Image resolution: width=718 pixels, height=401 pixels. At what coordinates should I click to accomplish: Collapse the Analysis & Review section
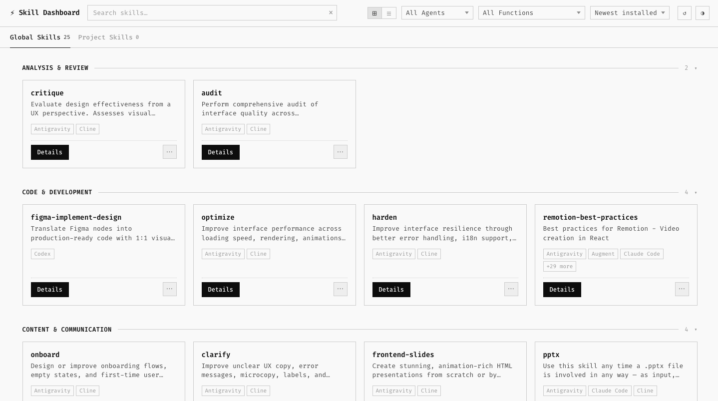coord(696,68)
